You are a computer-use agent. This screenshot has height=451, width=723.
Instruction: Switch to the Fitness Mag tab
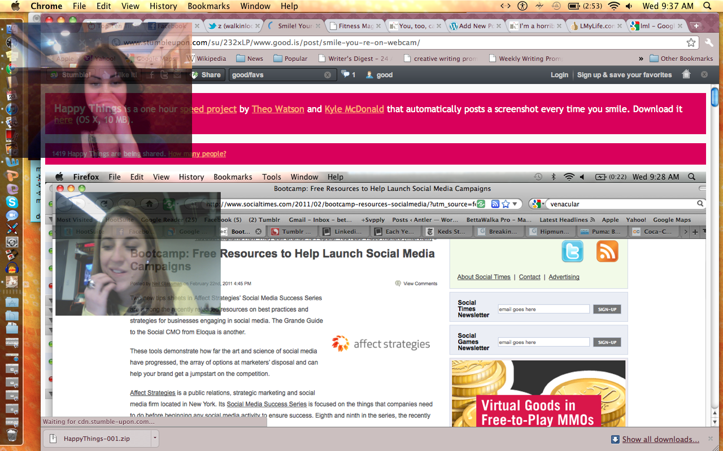356,26
